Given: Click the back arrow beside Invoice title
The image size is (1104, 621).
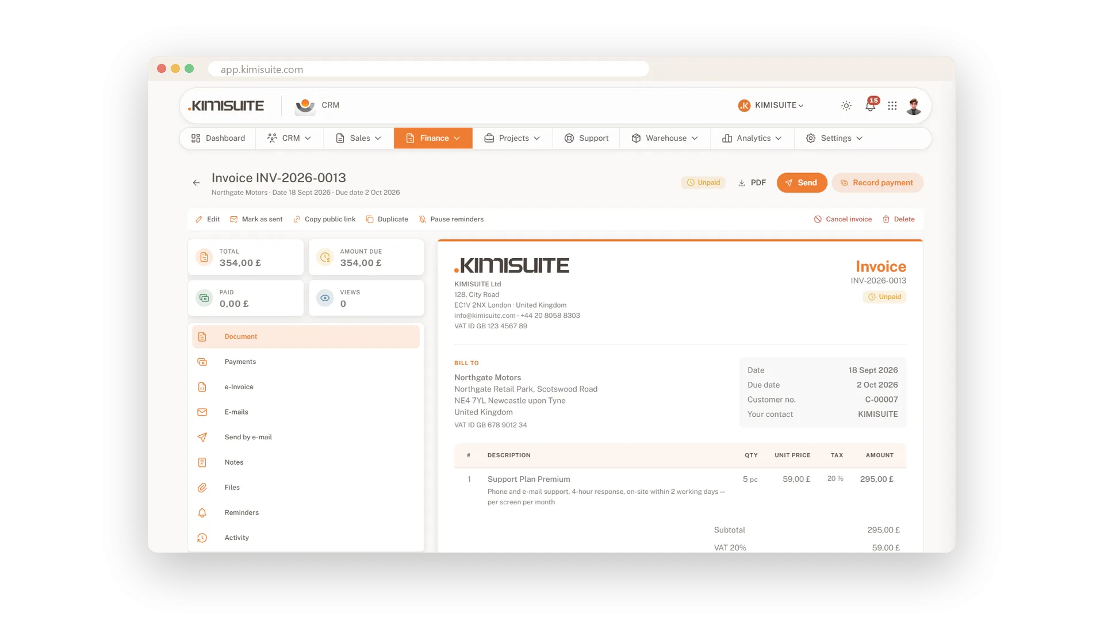Looking at the screenshot, I should 196,183.
